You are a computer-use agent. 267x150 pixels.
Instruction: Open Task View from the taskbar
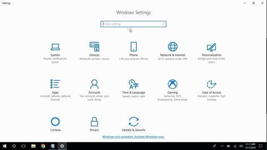(x=23, y=146)
